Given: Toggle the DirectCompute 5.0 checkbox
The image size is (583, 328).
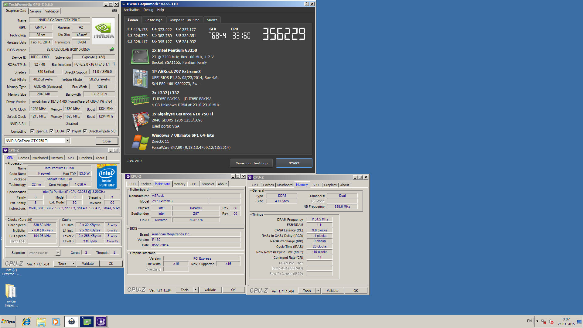Looking at the screenshot, I should click(85, 131).
